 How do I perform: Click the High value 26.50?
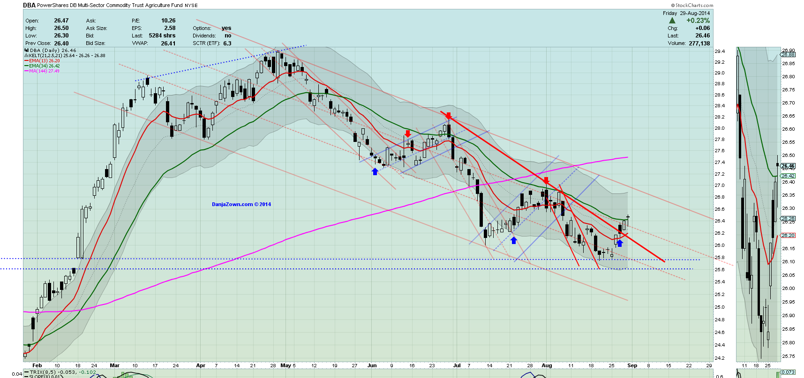click(x=61, y=28)
